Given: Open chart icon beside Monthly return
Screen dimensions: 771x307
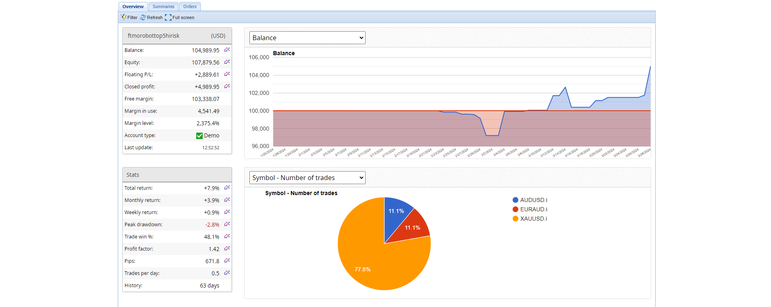Looking at the screenshot, I should [227, 200].
